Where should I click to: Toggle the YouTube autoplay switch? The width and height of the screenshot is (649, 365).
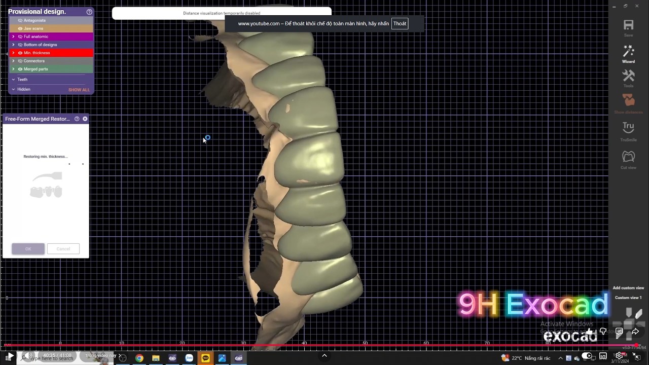(587, 356)
